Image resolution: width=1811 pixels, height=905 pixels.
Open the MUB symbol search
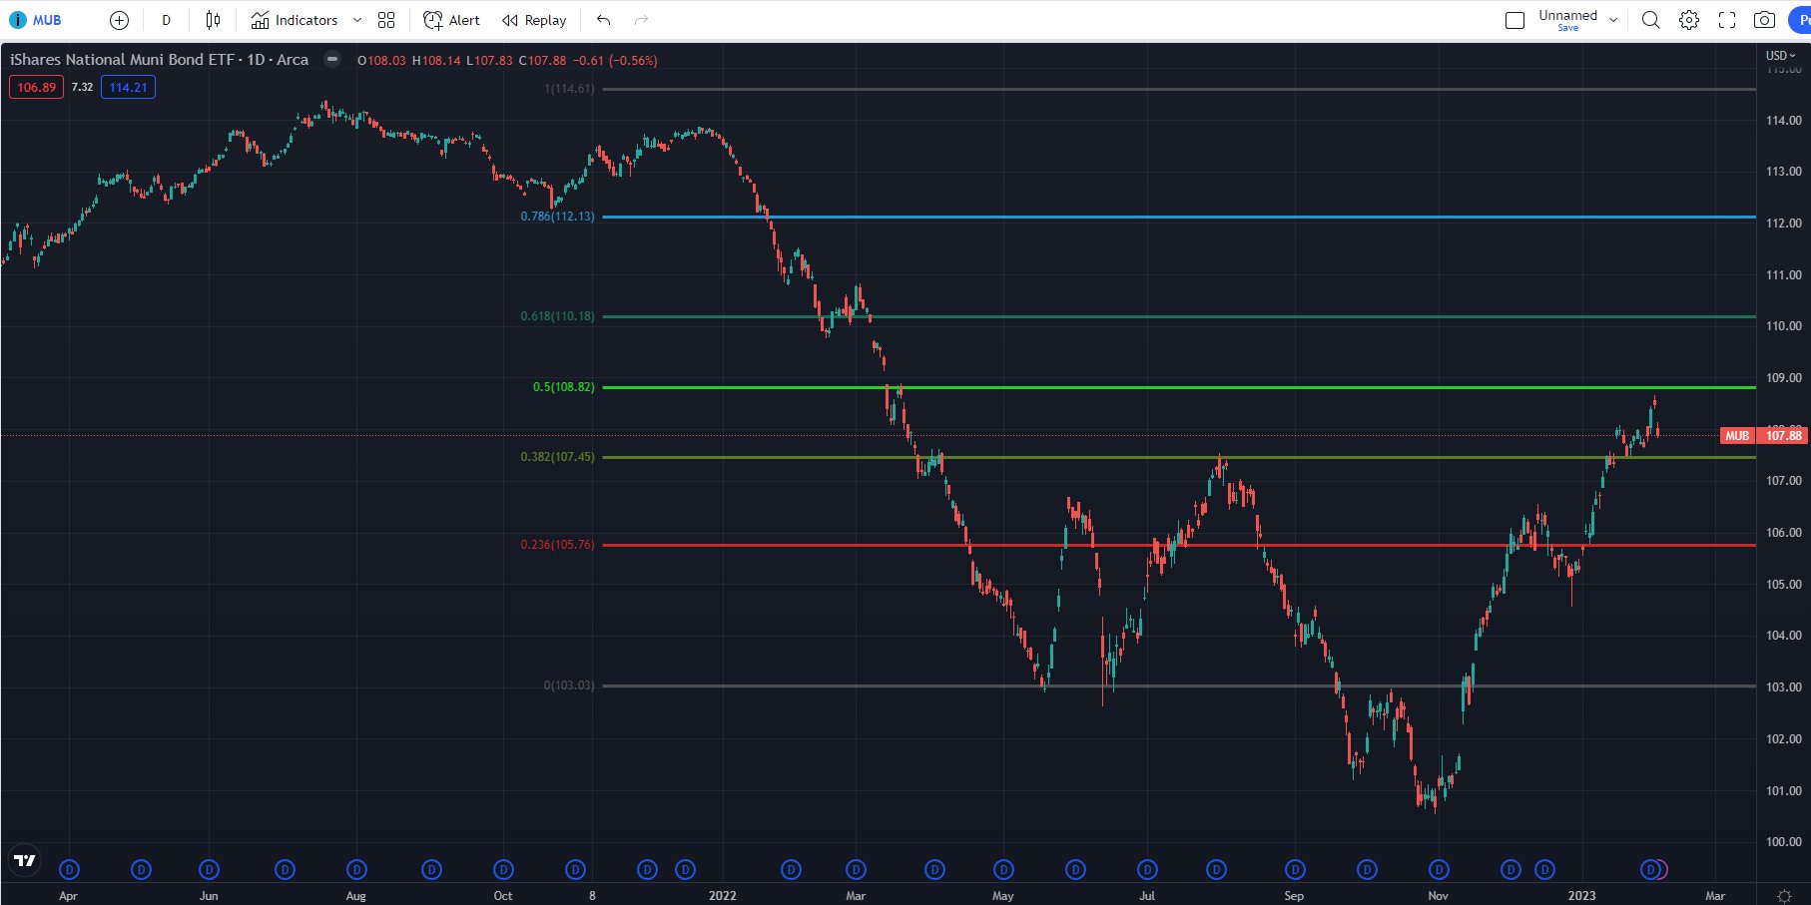pyautogui.click(x=36, y=20)
